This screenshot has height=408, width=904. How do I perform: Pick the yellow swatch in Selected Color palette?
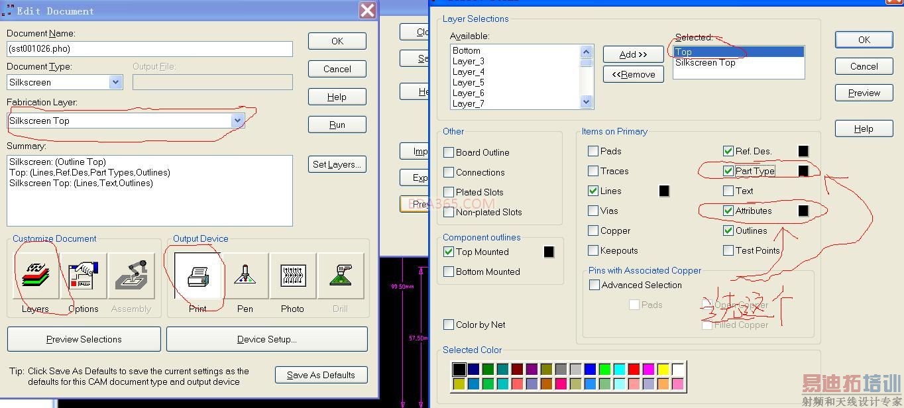click(x=663, y=369)
